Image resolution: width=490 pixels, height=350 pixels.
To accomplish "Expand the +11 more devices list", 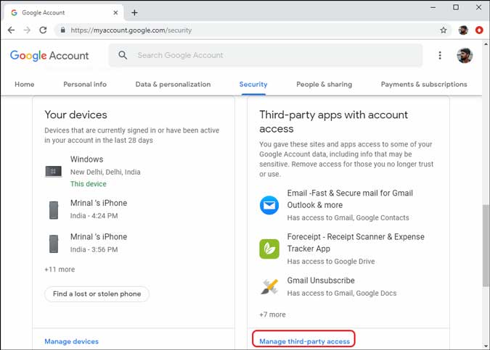I will [x=60, y=270].
